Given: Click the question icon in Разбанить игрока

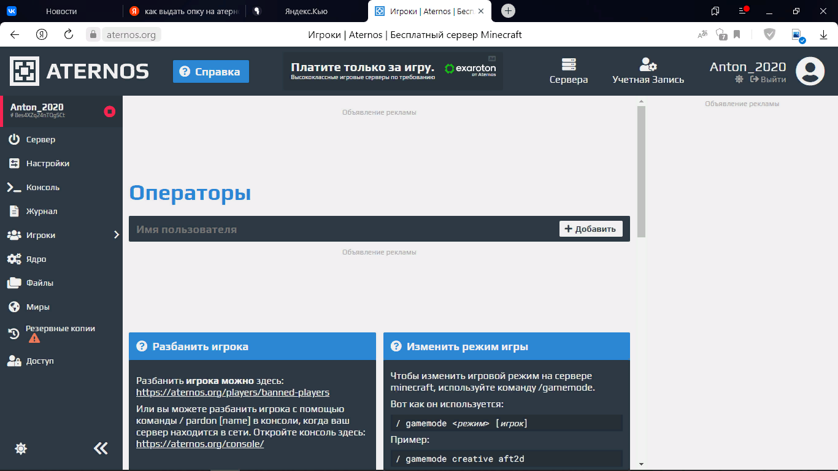Looking at the screenshot, I should pyautogui.click(x=142, y=347).
